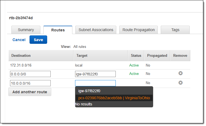This screenshot has height=126, width=206.
Task: Click the Destination column header
Action: click(21, 55)
